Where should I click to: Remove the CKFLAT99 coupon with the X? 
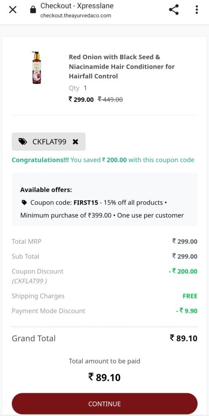coord(75,142)
